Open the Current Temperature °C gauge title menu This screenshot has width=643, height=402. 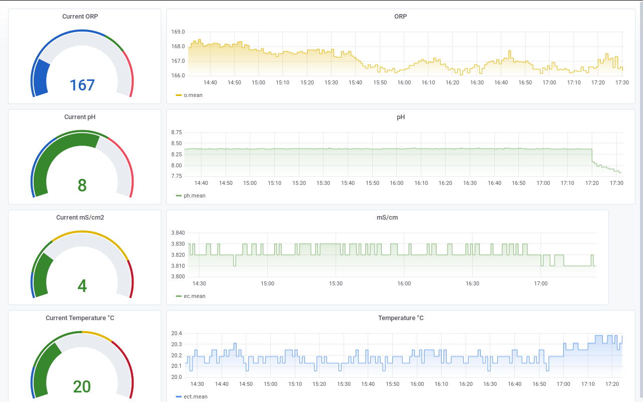pos(80,318)
